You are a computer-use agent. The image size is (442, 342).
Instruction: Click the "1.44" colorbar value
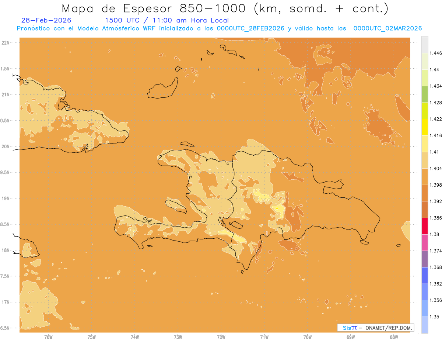pyautogui.click(x=434, y=70)
